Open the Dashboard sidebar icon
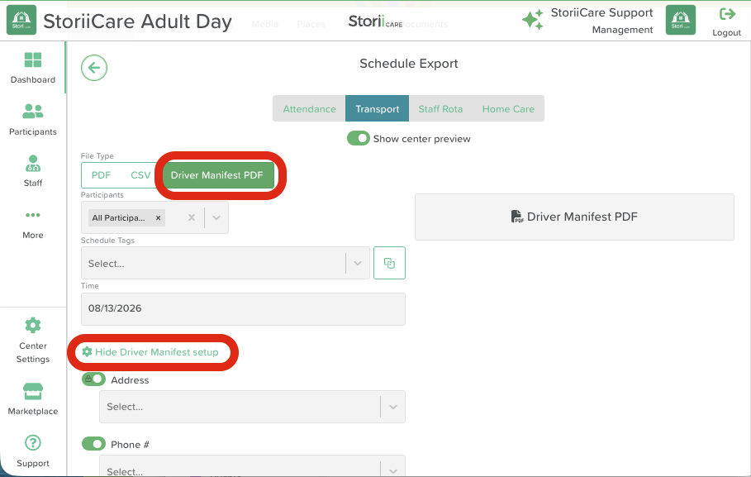751x477 pixels. coord(32,60)
